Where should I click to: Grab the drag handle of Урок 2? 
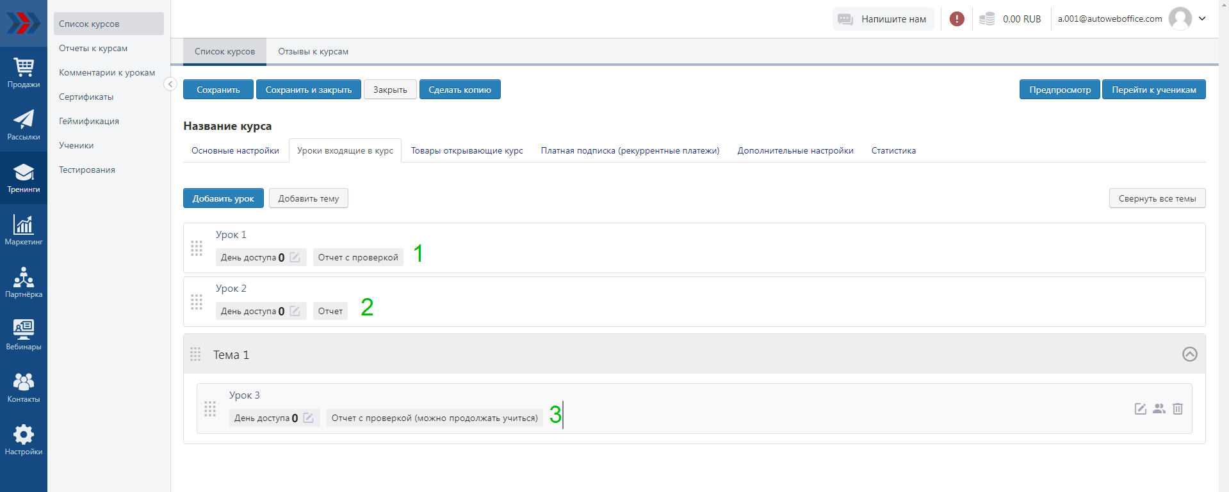tap(197, 302)
